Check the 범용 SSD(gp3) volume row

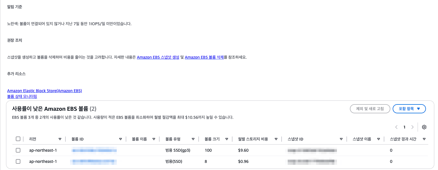coord(18,150)
